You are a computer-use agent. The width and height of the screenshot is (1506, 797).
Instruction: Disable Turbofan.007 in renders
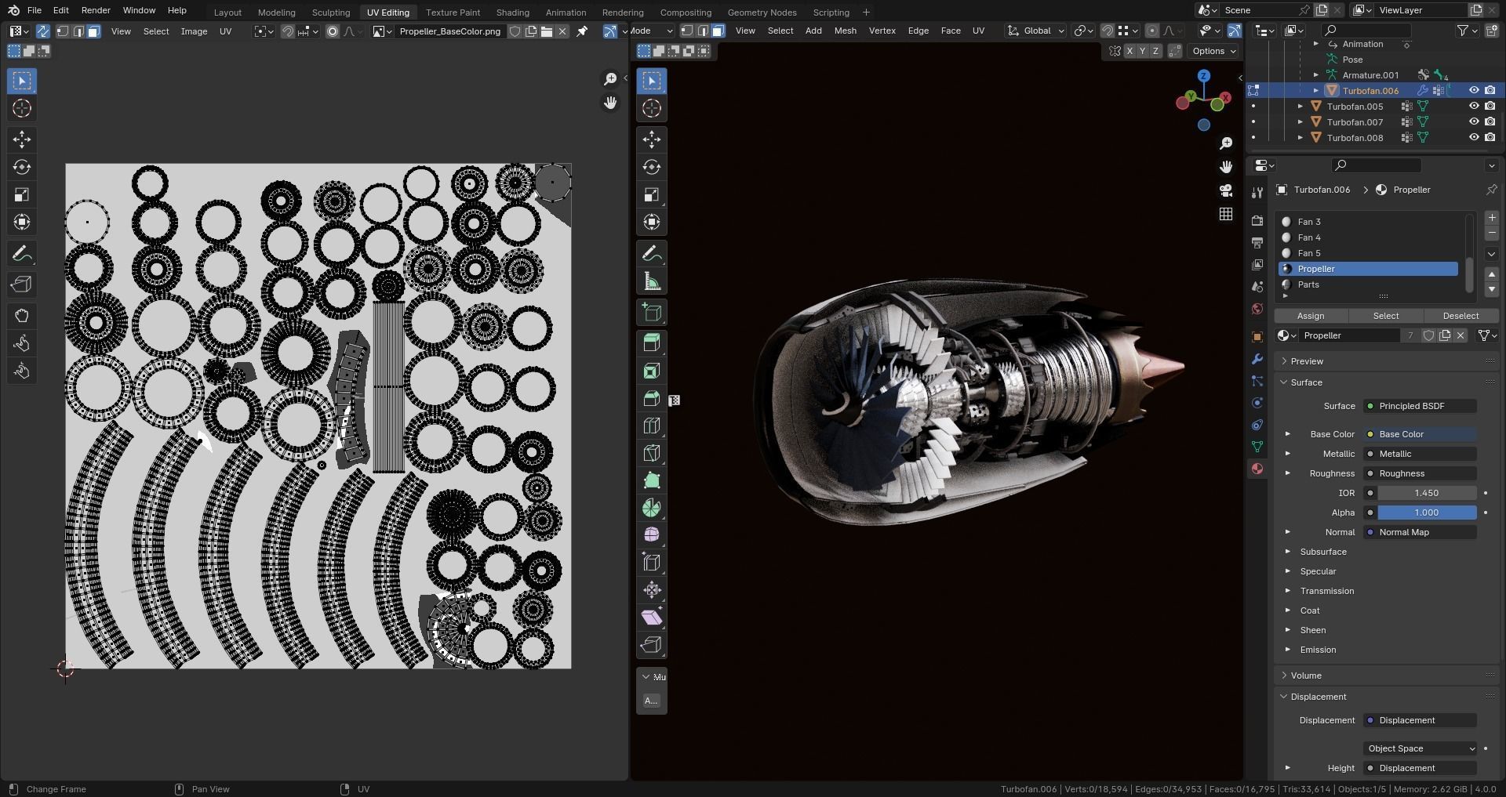1490,121
